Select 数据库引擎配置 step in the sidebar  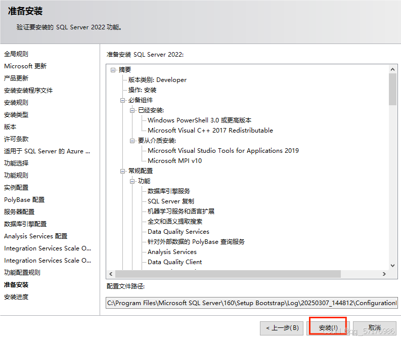[25, 224]
